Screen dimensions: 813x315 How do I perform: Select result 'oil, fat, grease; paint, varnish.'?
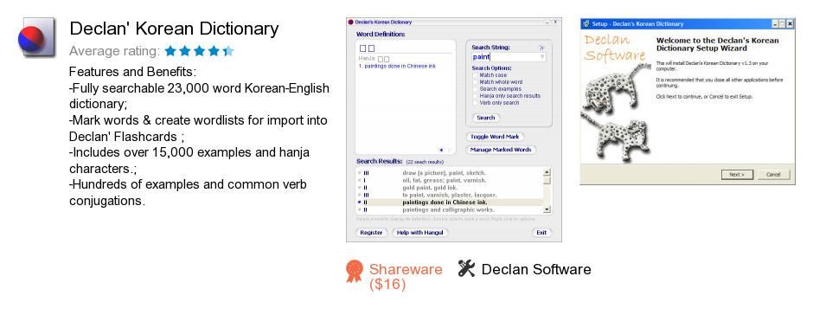tap(449, 180)
